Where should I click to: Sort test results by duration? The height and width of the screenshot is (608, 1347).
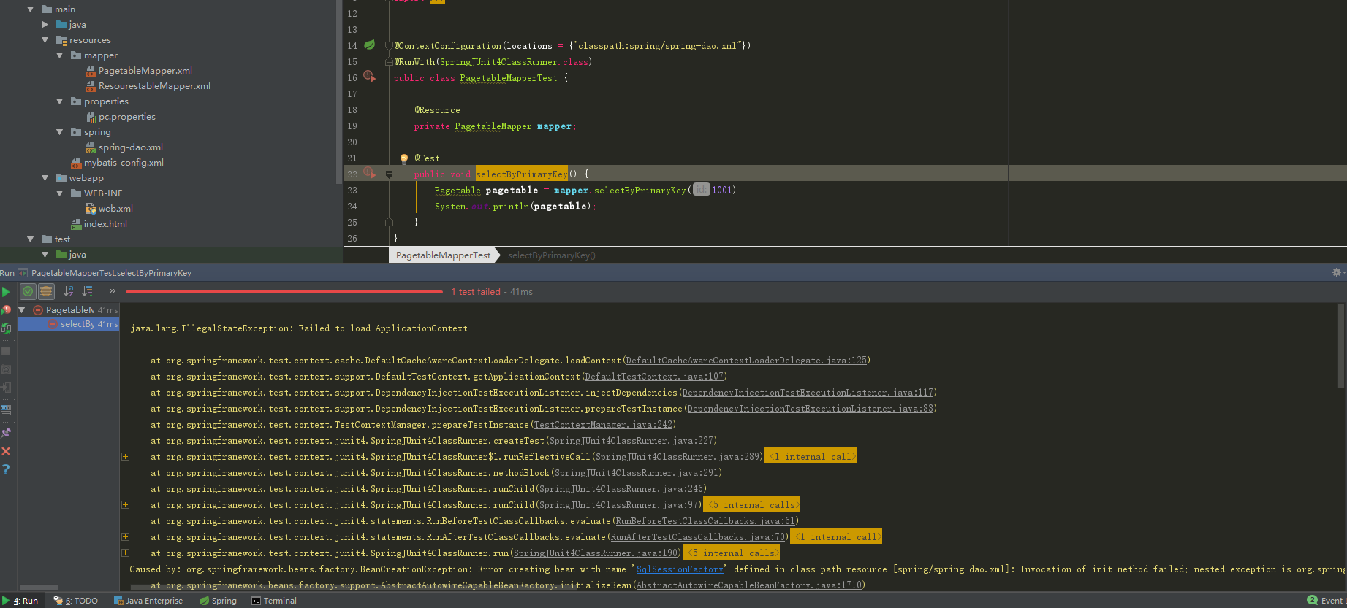pyautogui.click(x=88, y=291)
